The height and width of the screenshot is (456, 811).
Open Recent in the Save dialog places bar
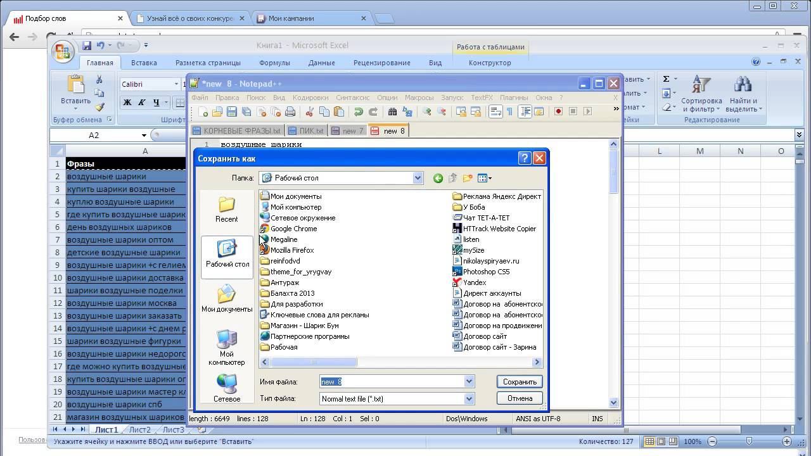[227, 210]
